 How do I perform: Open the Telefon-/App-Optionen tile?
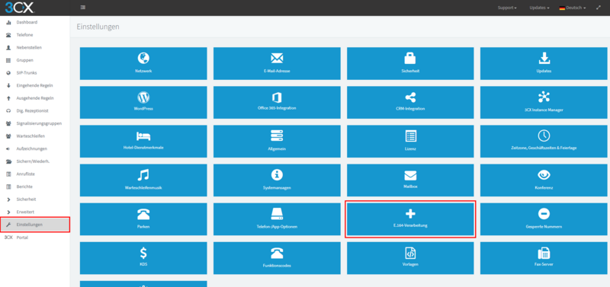tap(277, 219)
